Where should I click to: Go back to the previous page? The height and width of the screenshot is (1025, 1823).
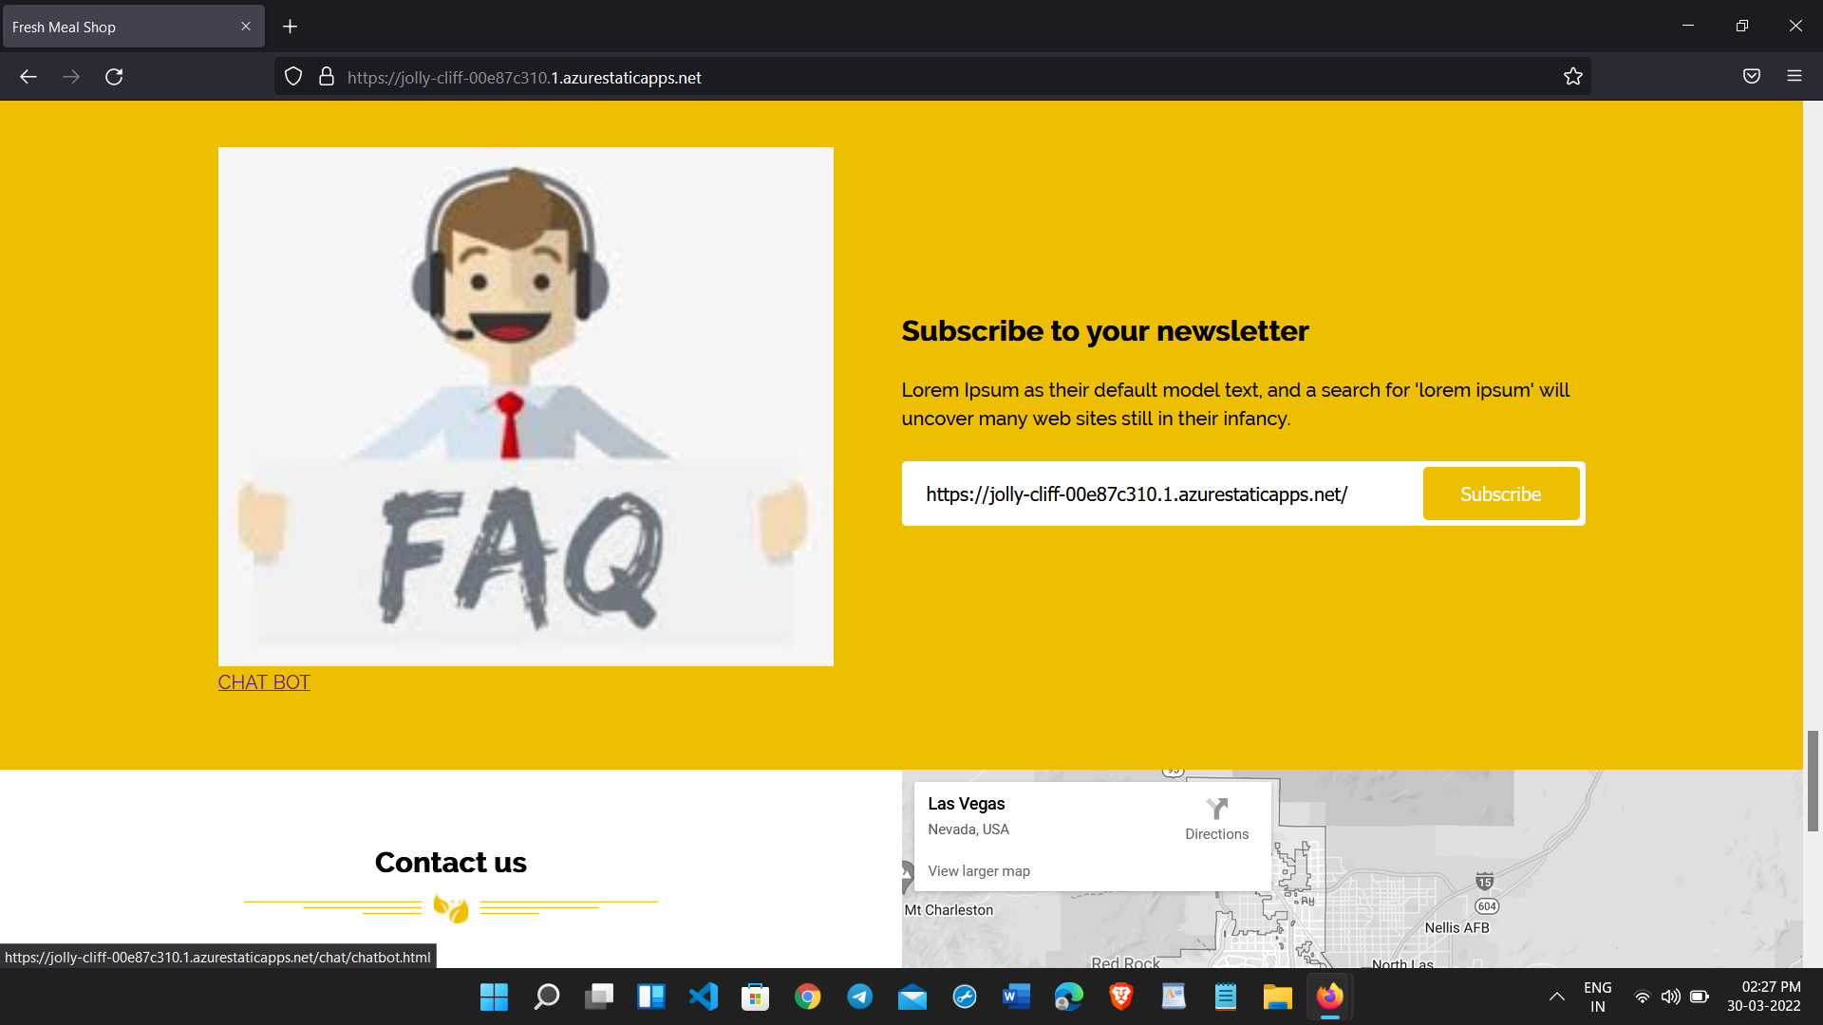28,77
